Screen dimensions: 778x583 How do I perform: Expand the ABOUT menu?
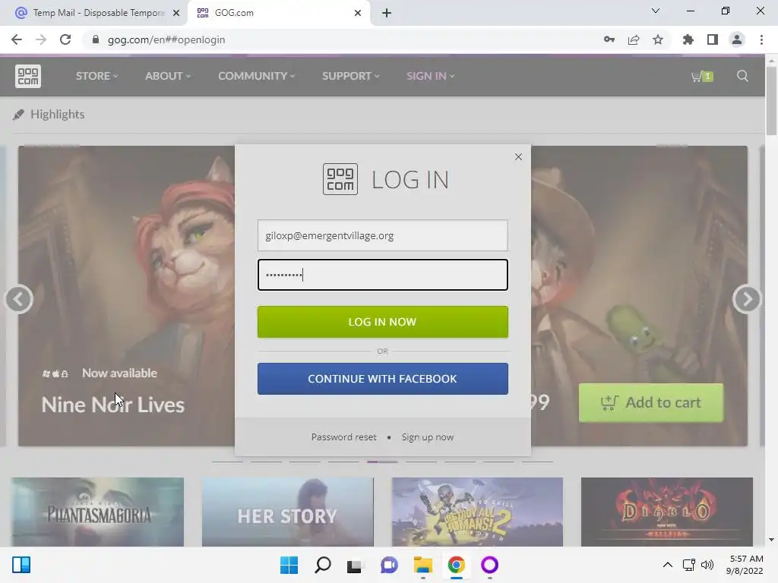(168, 76)
